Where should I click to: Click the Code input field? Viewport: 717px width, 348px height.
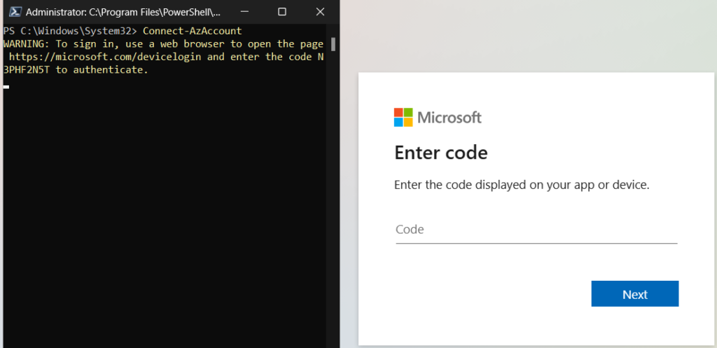[536, 230]
